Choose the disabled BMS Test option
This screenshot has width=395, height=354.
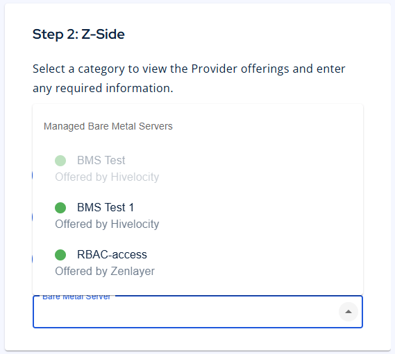[198, 168]
